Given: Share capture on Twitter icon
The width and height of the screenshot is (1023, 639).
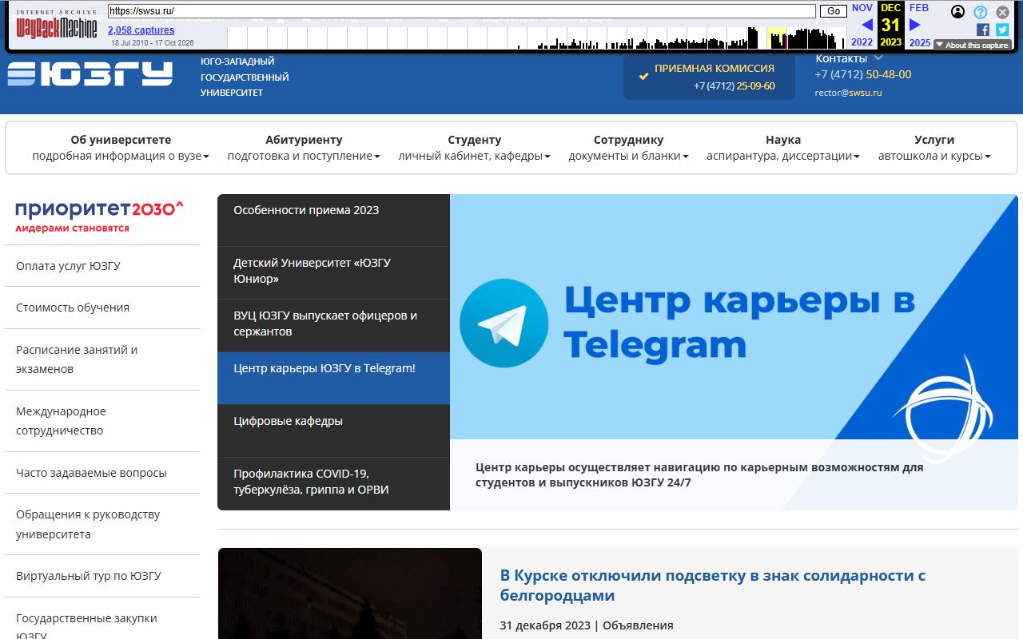Looking at the screenshot, I should tap(1002, 30).
